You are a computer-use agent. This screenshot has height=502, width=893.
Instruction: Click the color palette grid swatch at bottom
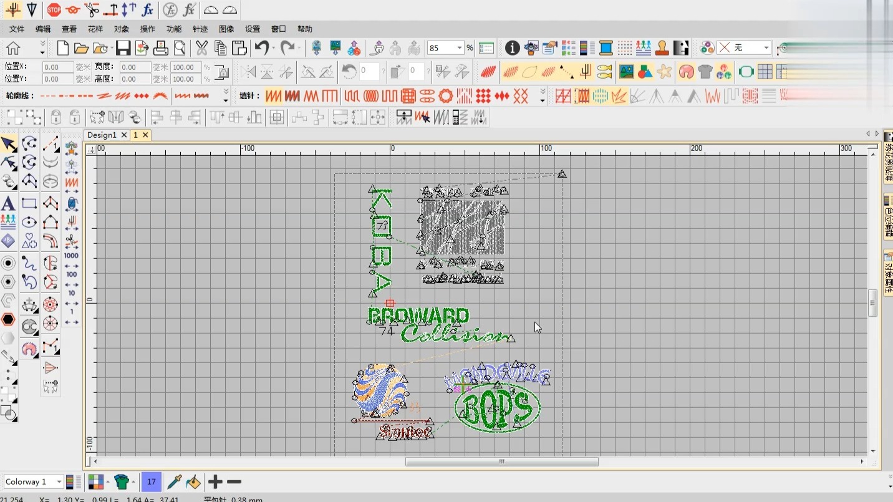[x=96, y=481]
